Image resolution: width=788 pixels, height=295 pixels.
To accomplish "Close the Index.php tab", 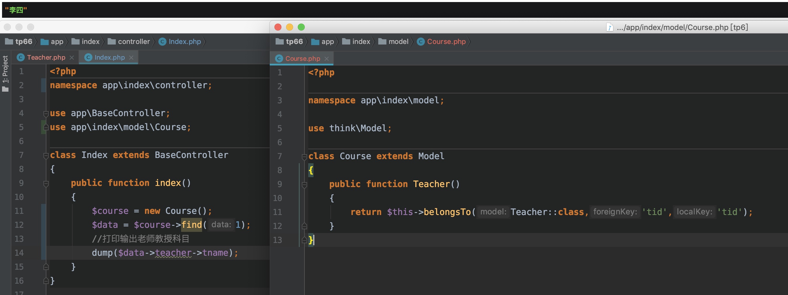I will (131, 58).
